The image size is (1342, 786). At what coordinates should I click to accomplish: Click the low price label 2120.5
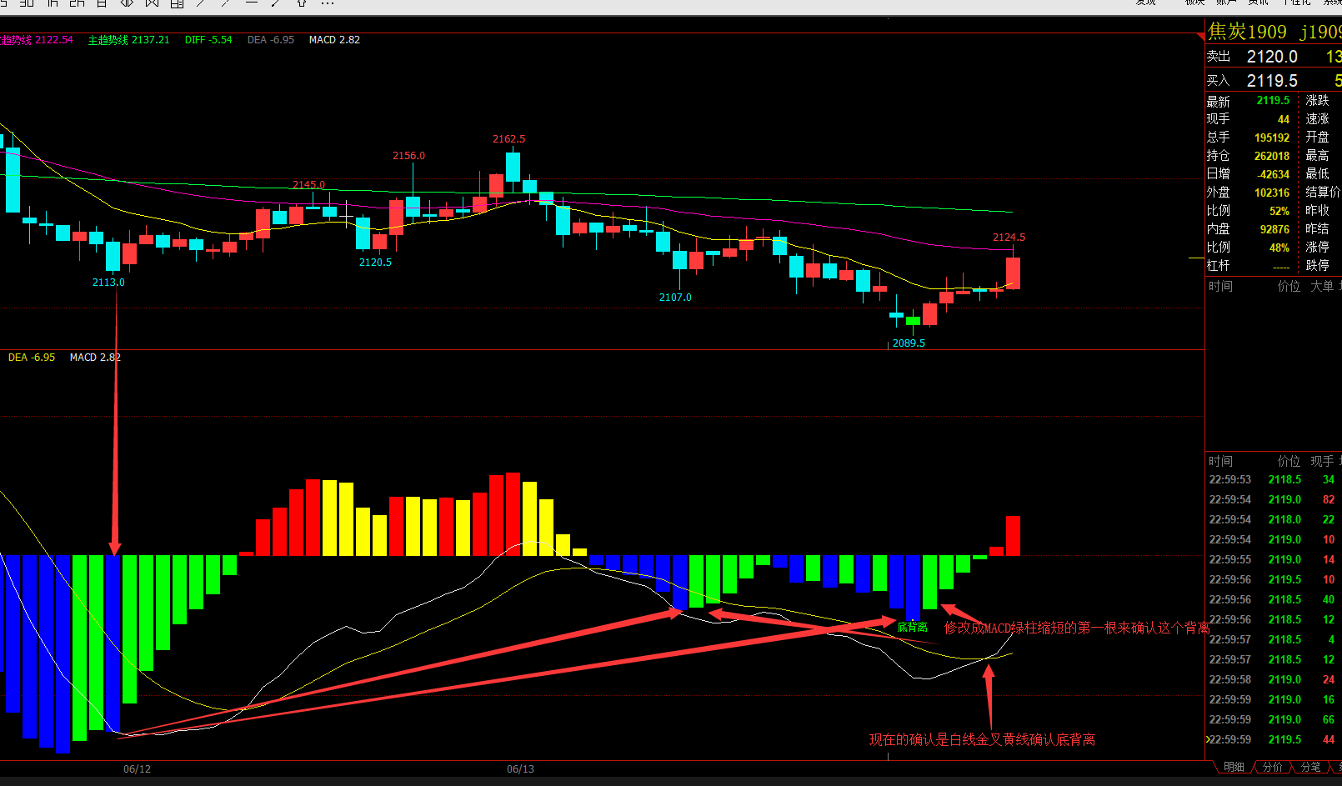coord(375,263)
